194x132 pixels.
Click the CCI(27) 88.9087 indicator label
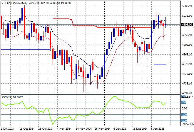click(12, 97)
